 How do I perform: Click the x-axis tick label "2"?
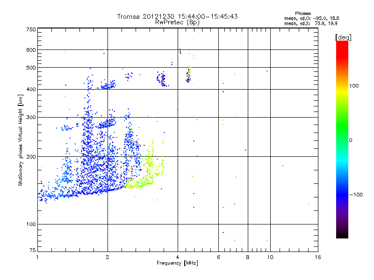[108, 257]
